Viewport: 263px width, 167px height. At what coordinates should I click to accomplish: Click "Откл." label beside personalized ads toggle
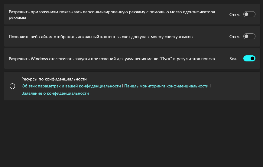point(234,14)
